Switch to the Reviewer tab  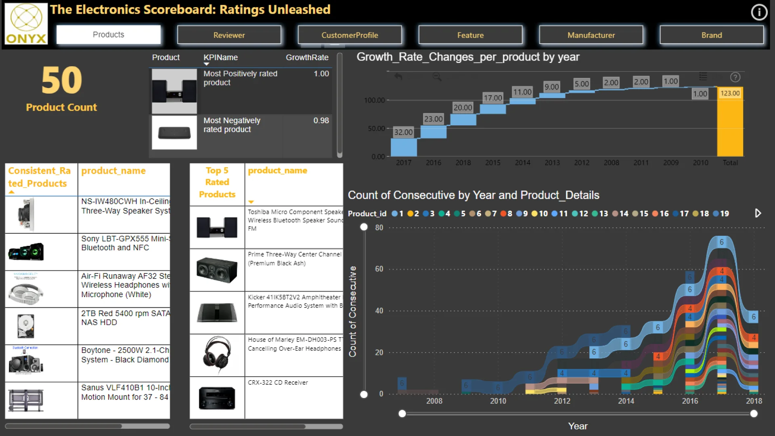(229, 35)
